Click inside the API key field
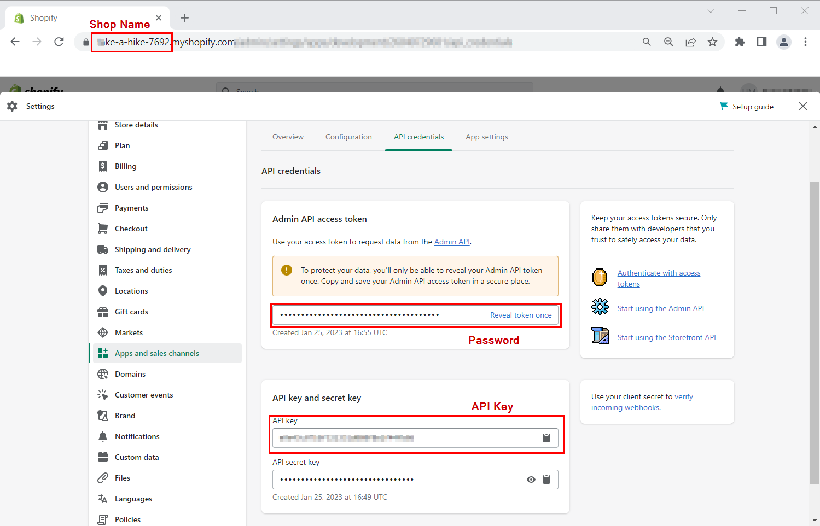 (x=415, y=438)
